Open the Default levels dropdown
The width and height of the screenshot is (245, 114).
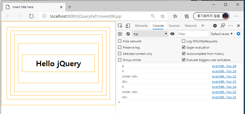point(222,34)
